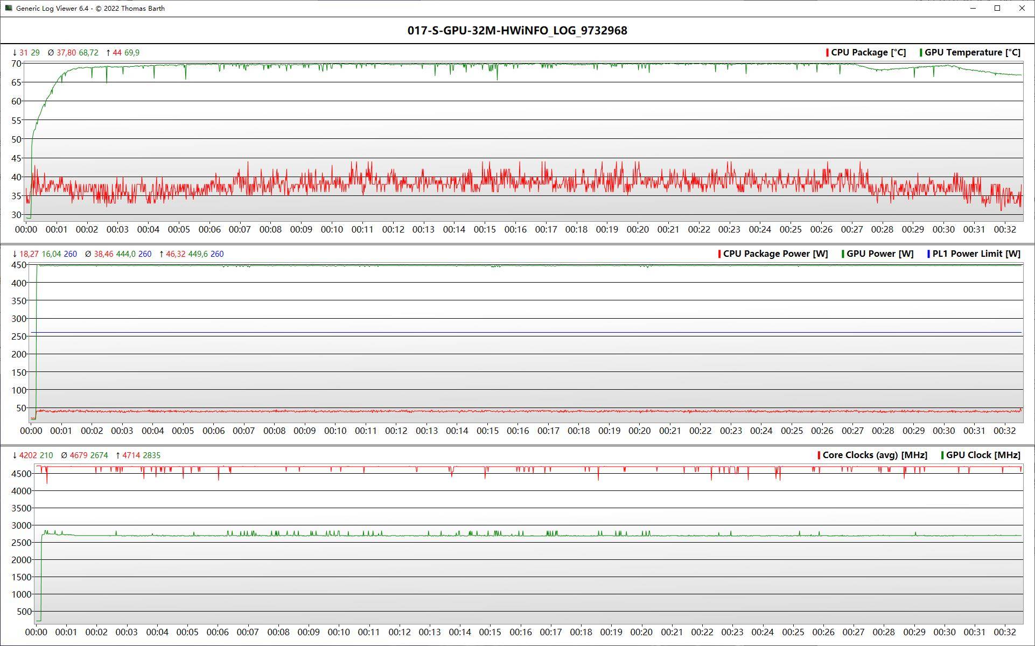This screenshot has width=1035, height=646.
Task: Click the log title 017-S-GPU-32M-HWiNFO_LOG_9732968
Action: 517,31
